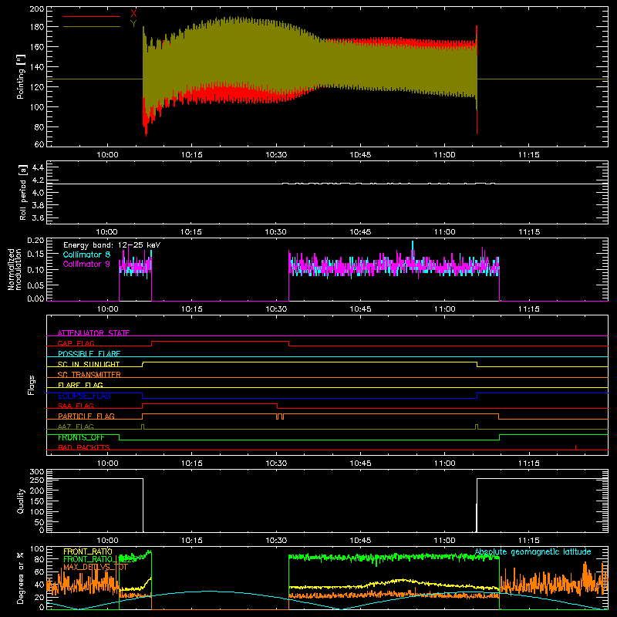
Task: Click the POSSIBLE_FLARE flag label
Action: pos(89,354)
